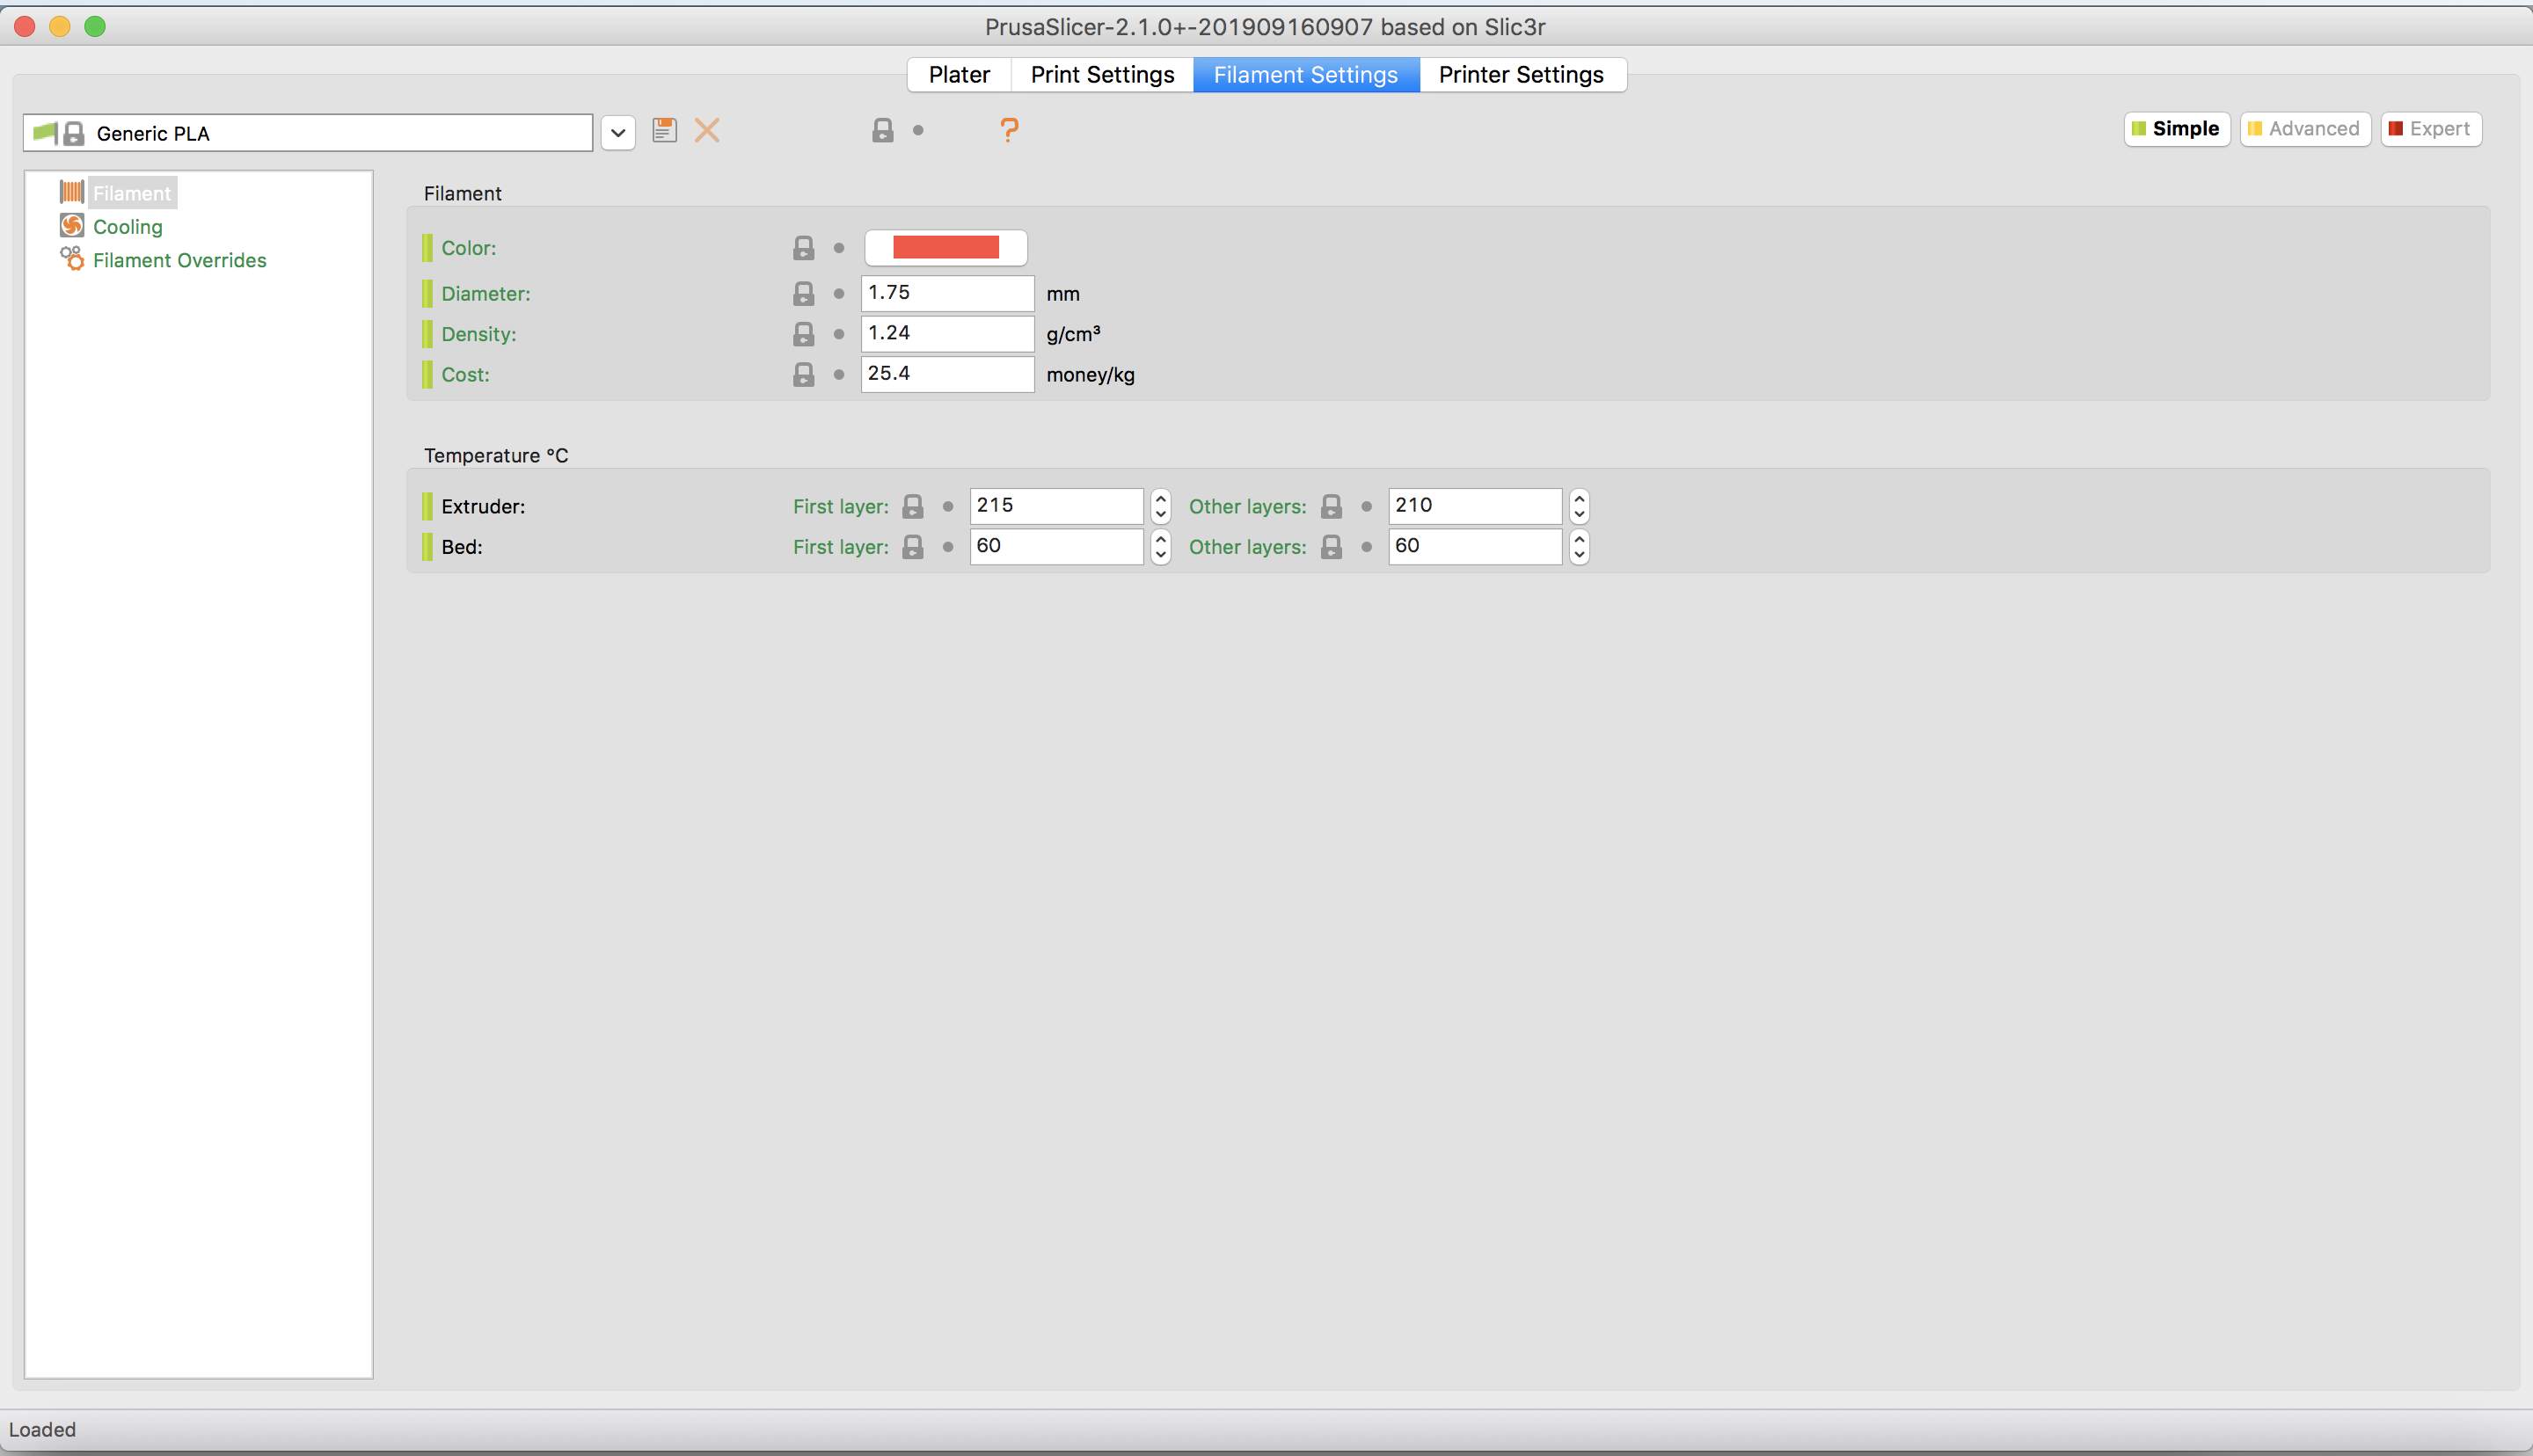Click the Cost label link

click(466, 375)
